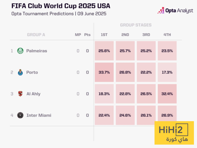Click the Inter Miami team name

coord(39,115)
